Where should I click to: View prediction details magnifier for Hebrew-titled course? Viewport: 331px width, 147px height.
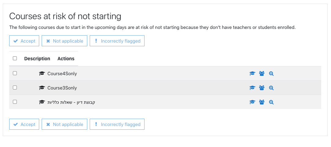(271, 102)
